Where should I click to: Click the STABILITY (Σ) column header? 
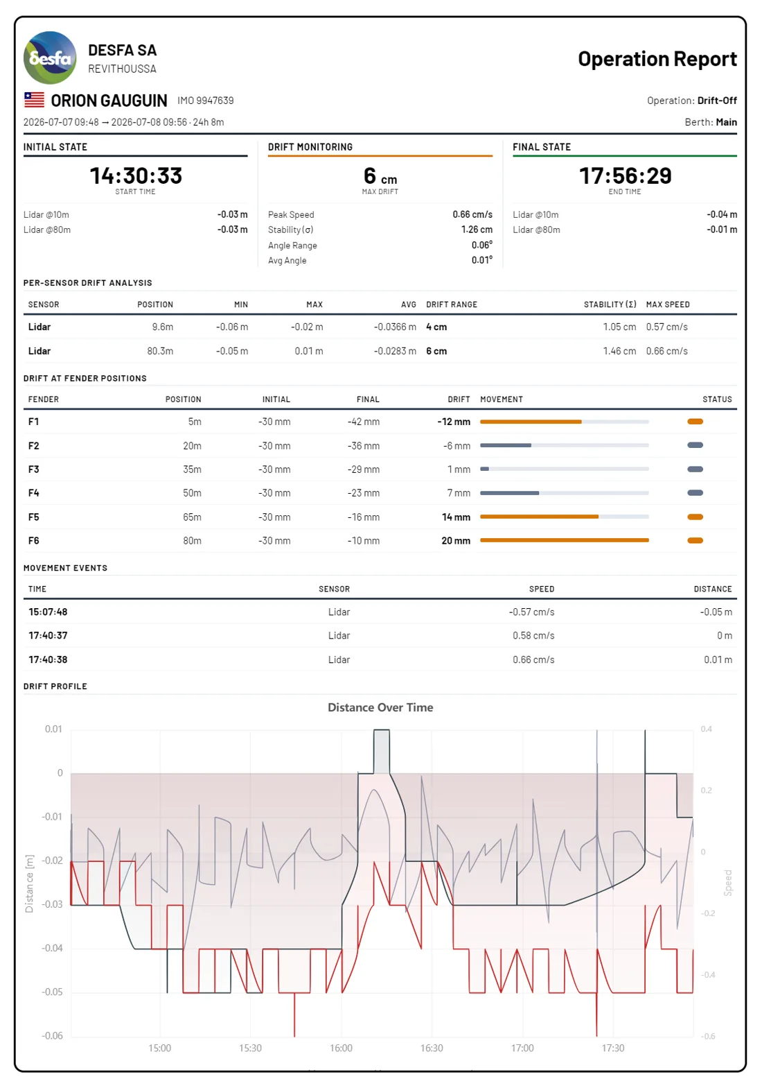coord(610,304)
